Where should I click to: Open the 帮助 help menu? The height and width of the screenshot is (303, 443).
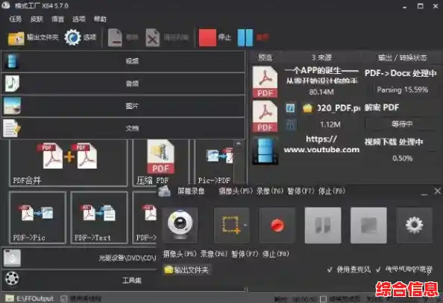click(x=100, y=19)
